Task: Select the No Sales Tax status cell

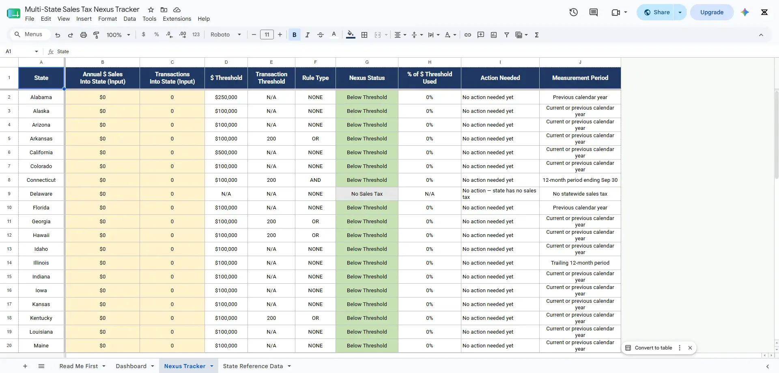Action: (x=367, y=194)
